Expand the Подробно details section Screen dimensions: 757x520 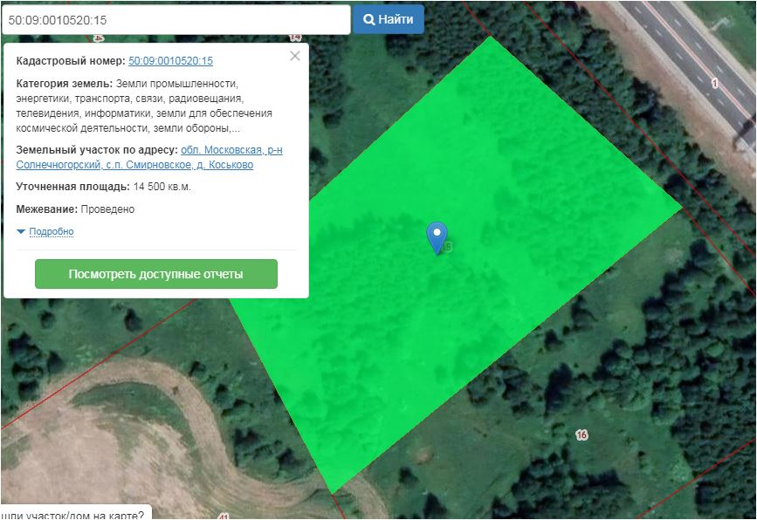coord(51,232)
